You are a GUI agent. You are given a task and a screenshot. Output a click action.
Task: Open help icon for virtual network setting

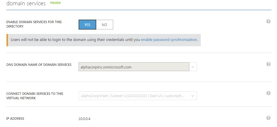coord(268,93)
